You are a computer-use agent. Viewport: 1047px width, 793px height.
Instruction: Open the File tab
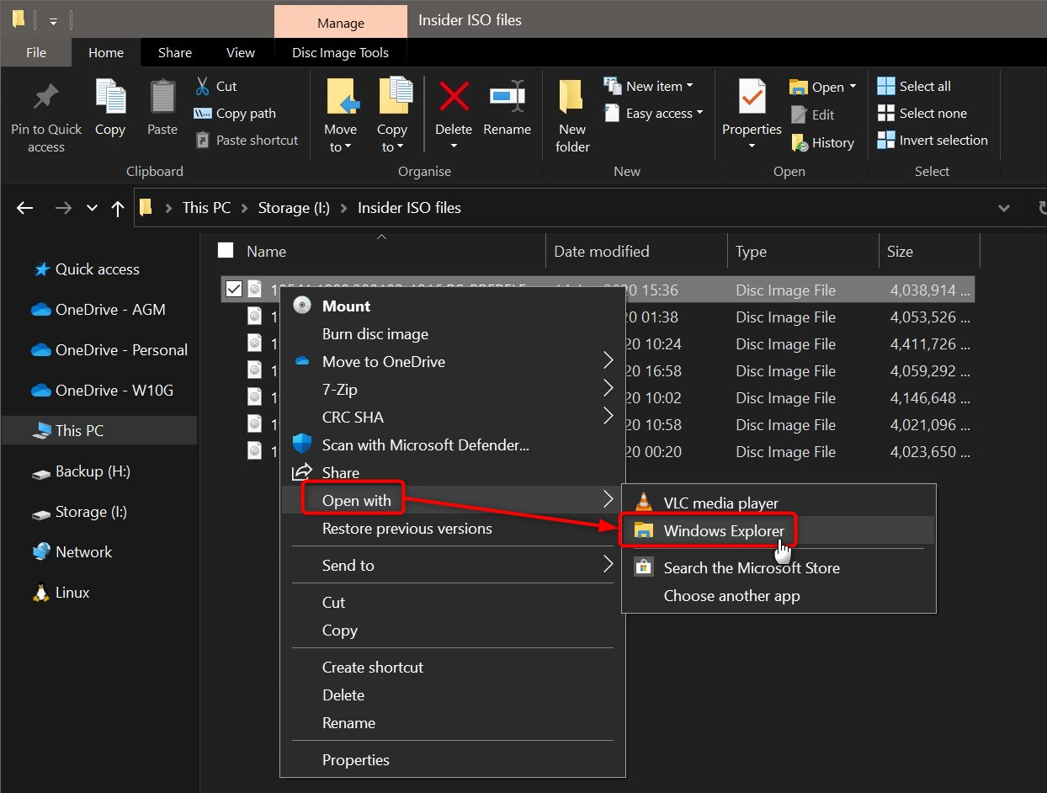[36, 52]
